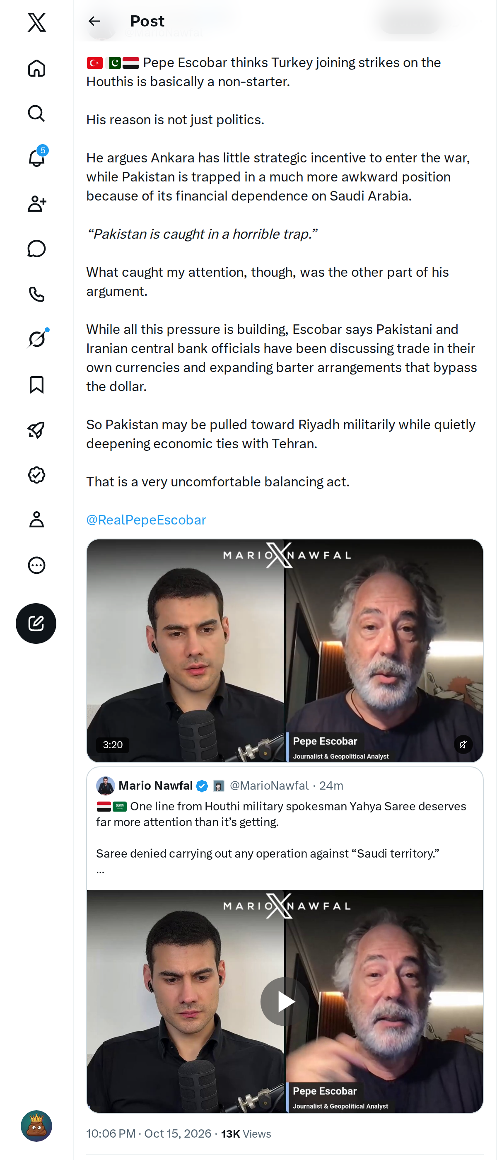Expand the More options circle menu
Image resolution: width=497 pixels, height=1160 pixels.
(36, 565)
